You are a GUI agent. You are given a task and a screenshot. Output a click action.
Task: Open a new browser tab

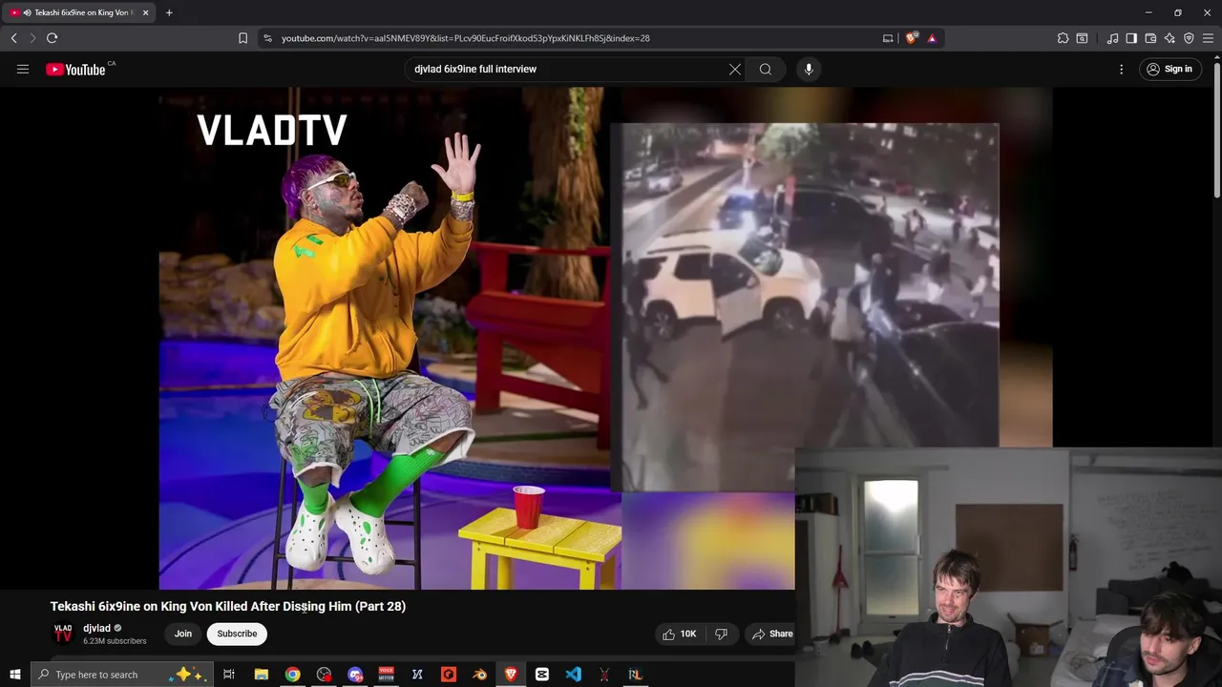click(x=169, y=12)
